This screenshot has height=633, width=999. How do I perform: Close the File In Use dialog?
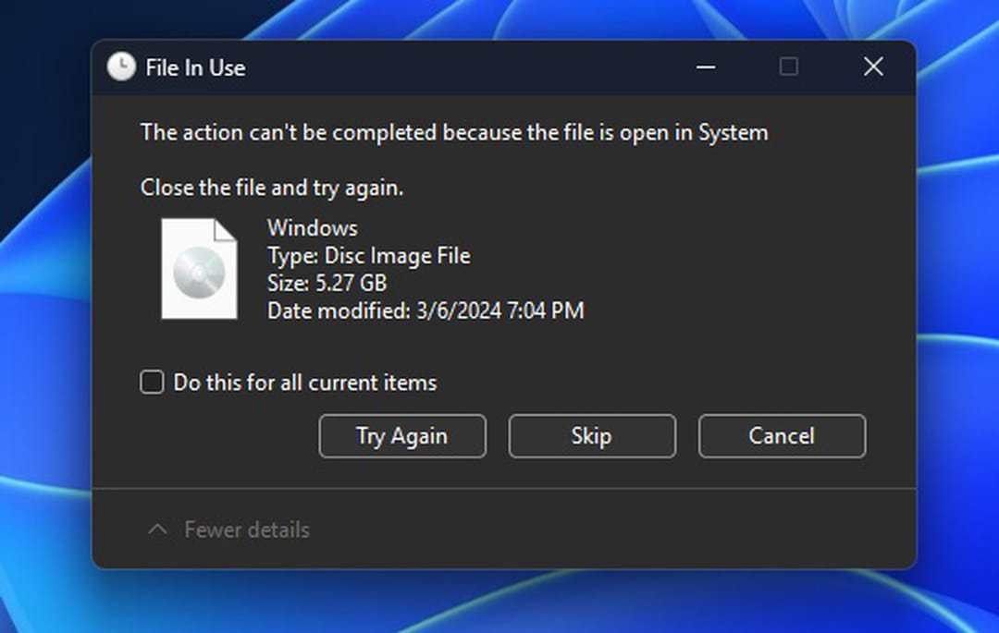(873, 67)
